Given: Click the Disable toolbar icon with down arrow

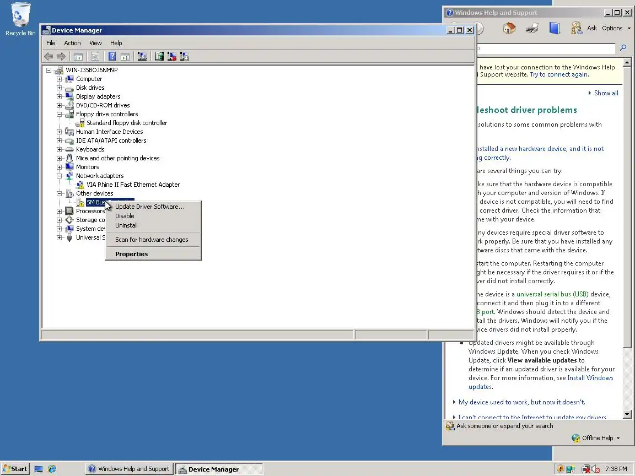Looking at the screenshot, I should 184,57.
